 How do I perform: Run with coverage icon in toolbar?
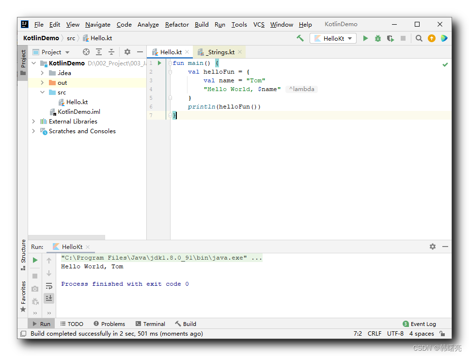pos(391,38)
